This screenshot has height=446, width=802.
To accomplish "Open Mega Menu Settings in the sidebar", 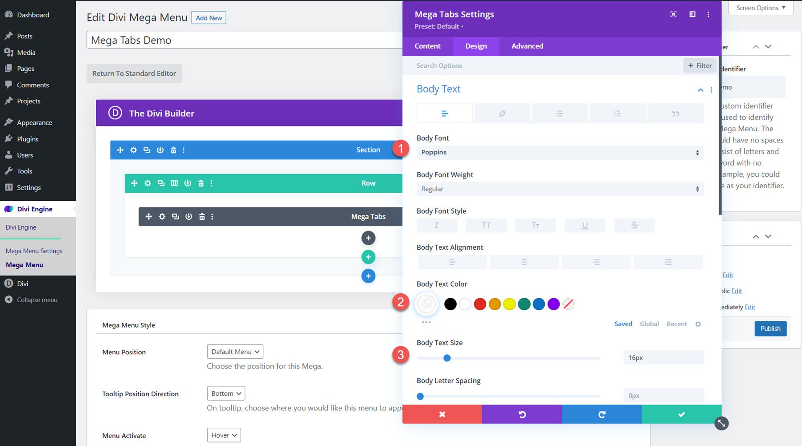I will click(34, 251).
